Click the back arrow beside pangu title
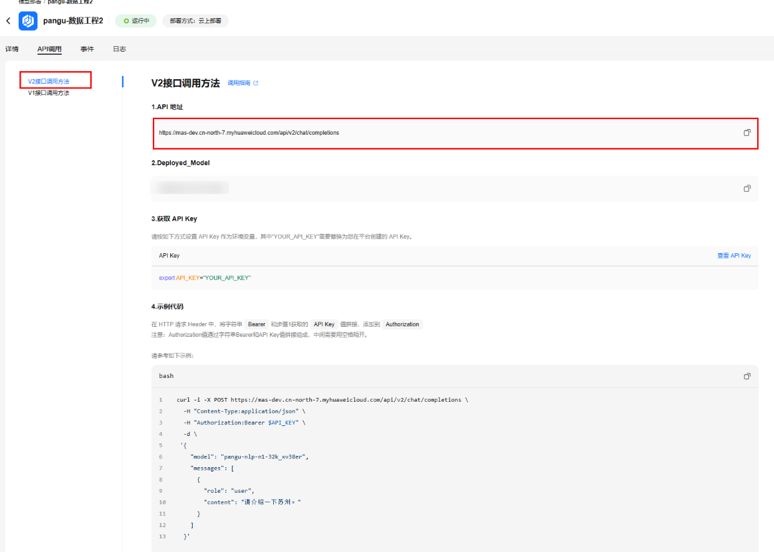Screen dimensions: 774x552 (x=8, y=21)
